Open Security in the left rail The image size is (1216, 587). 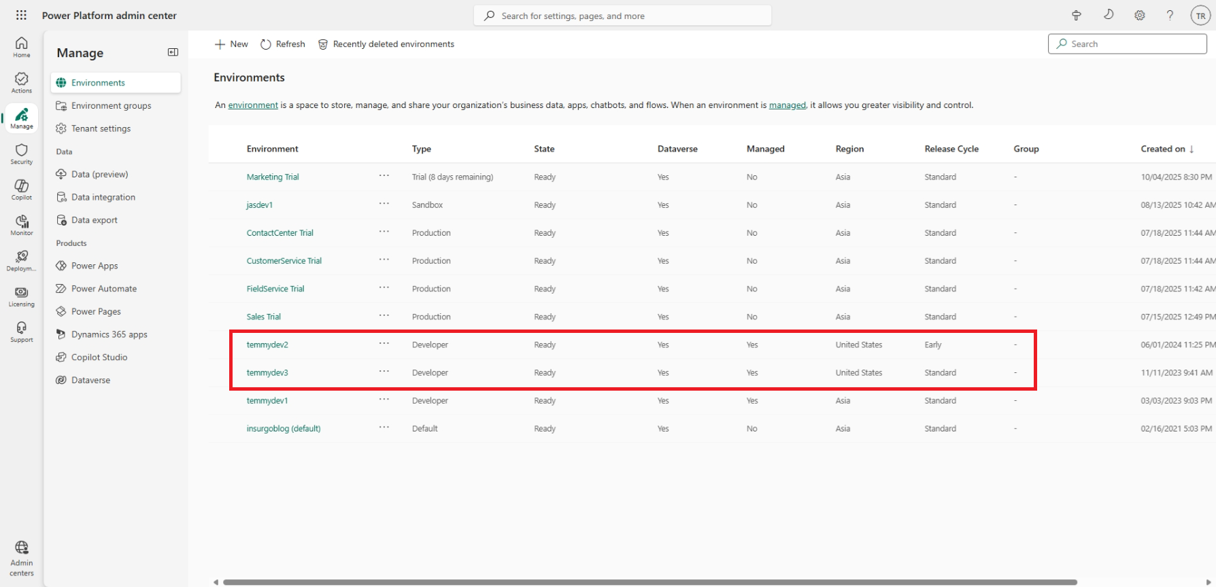click(22, 154)
